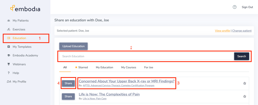This screenshot has width=258, height=105.
Task: Click the Embodia Academy graduation cap icon
Action: (9, 55)
